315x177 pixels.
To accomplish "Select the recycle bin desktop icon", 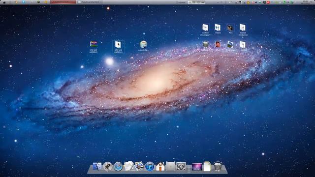I will click(206, 45).
